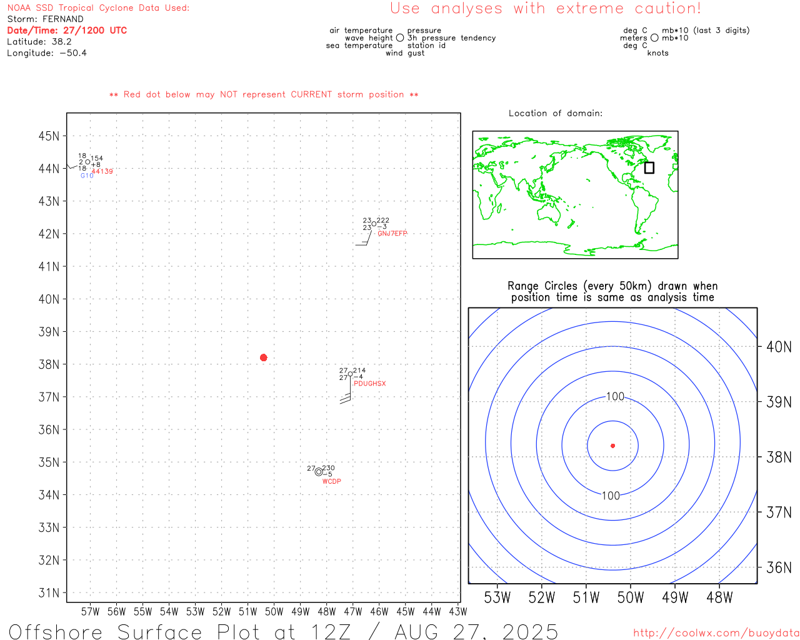The width and height of the screenshot is (800, 640).
Task: Click the 31N latitude axis label
Action: click(49, 592)
